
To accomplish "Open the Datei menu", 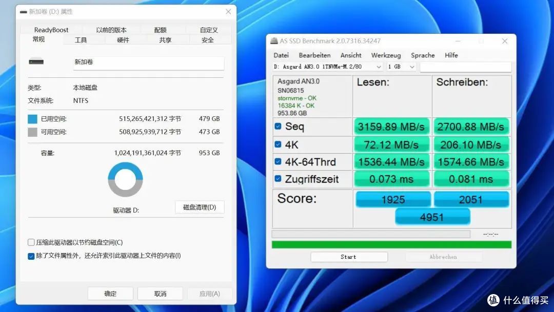I will coord(281,55).
